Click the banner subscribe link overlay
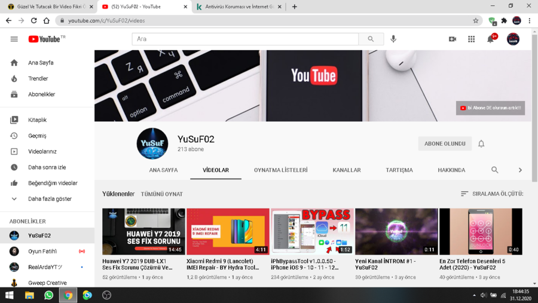The height and width of the screenshot is (303, 538). click(x=490, y=108)
